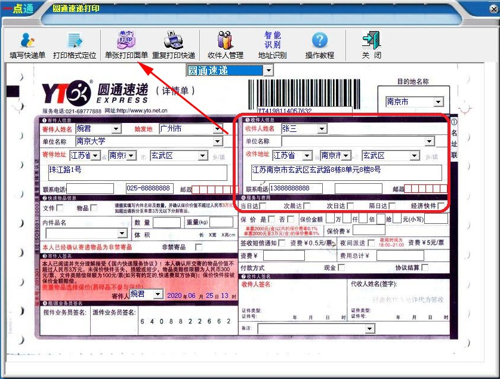The height and width of the screenshot is (379, 500).
Task: Click the 数量 quantity field
Action: (x=167, y=223)
